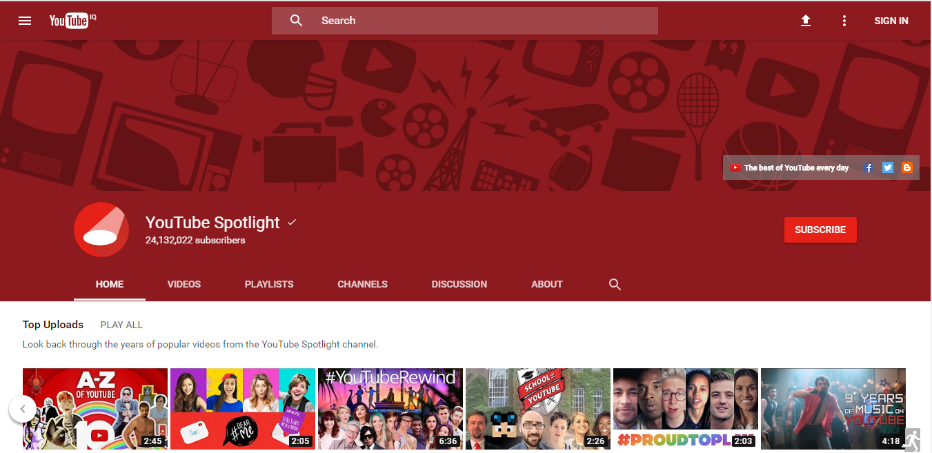This screenshot has width=932, height=453.
Task: Select the HOME tab
Action: coord(110,284)
